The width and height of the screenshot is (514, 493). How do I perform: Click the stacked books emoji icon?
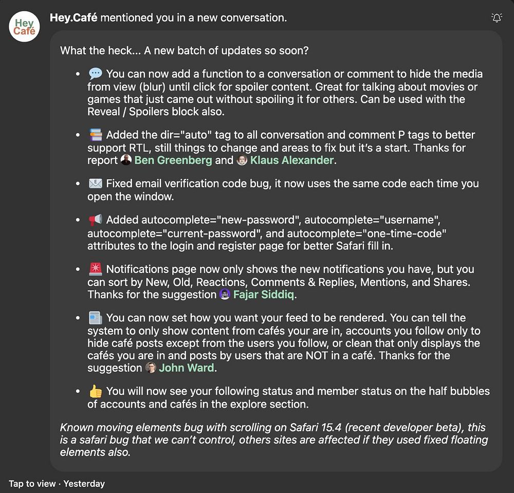point(95,136)
